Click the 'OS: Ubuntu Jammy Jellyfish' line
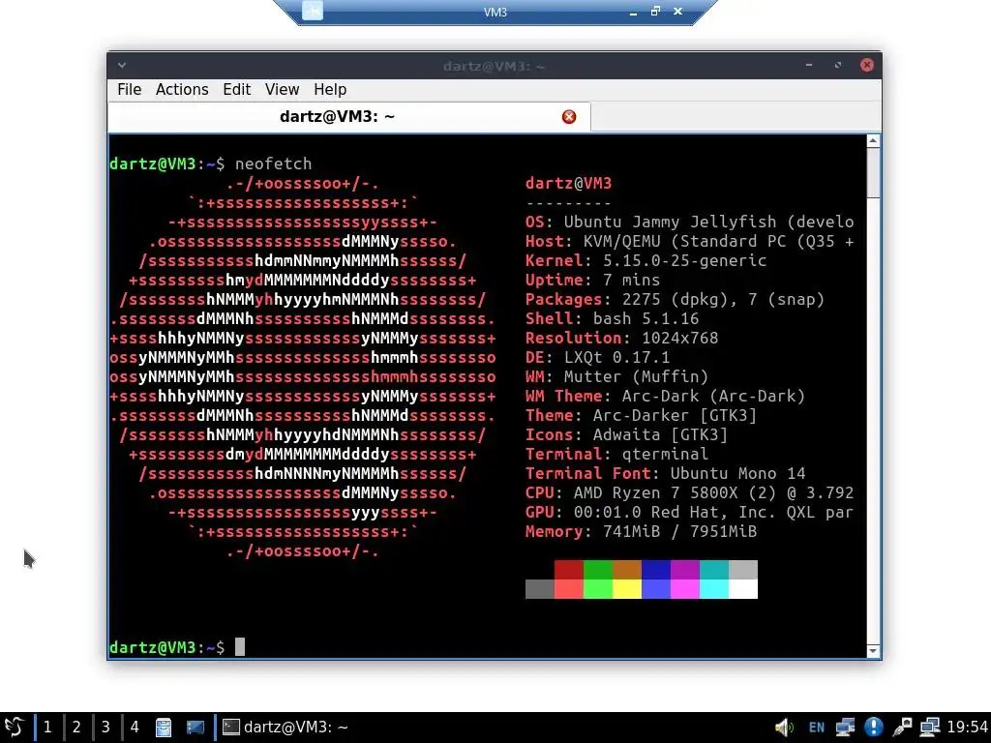Image resolution: width=991 pixels, height=743 pixels. (689, 223)
